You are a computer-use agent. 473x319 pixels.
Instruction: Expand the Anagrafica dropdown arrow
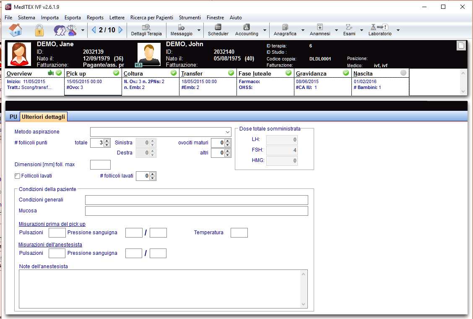click(303, 30)
